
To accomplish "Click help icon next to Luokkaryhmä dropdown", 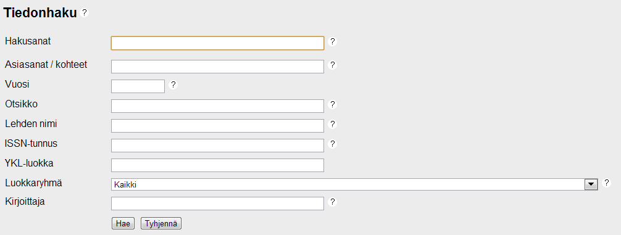I will coord(606,183).
